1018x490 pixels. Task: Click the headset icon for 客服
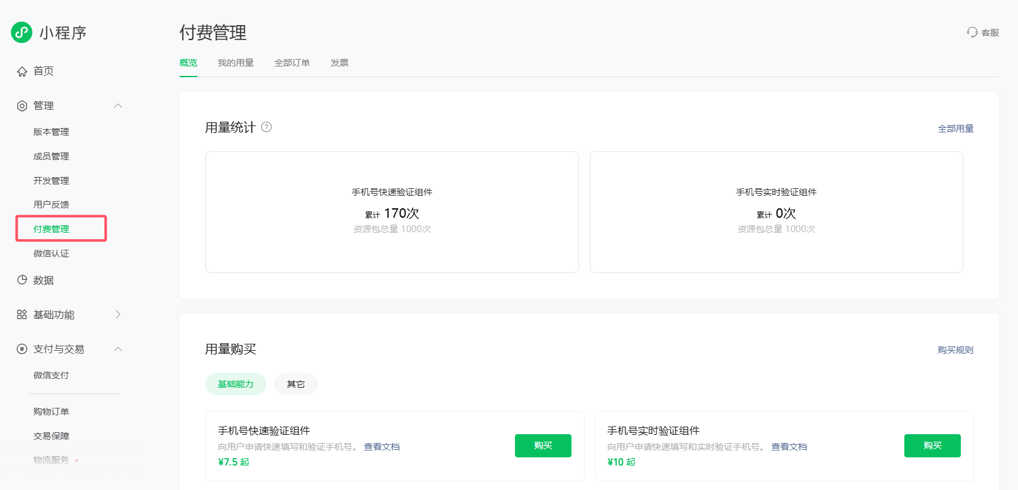point(972,32)
